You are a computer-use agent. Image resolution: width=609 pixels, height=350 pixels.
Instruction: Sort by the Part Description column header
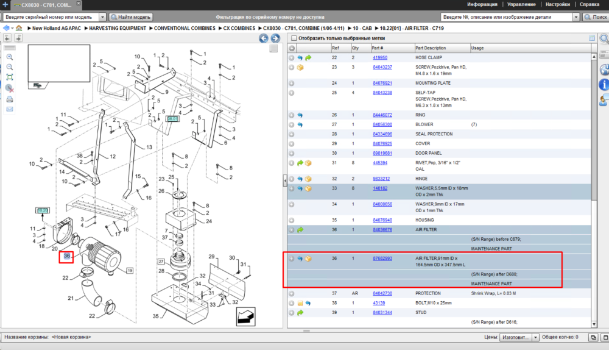click(x=442, y=48)
